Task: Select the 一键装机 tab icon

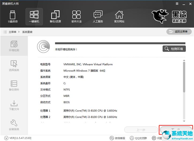Action: (x=34, y=17)
